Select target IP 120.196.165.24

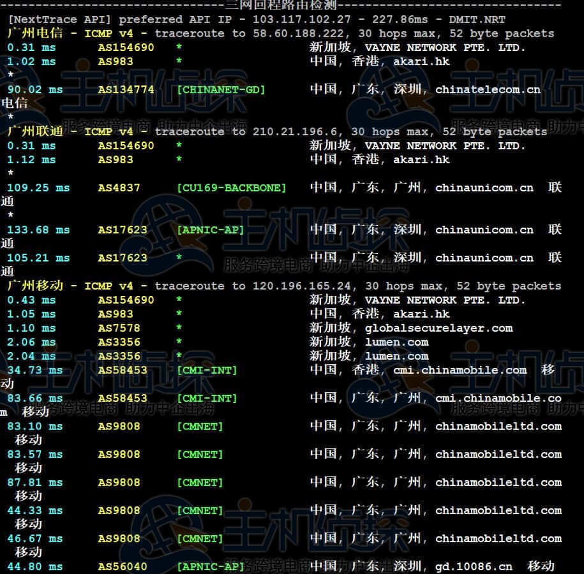(x=302, y=286)
